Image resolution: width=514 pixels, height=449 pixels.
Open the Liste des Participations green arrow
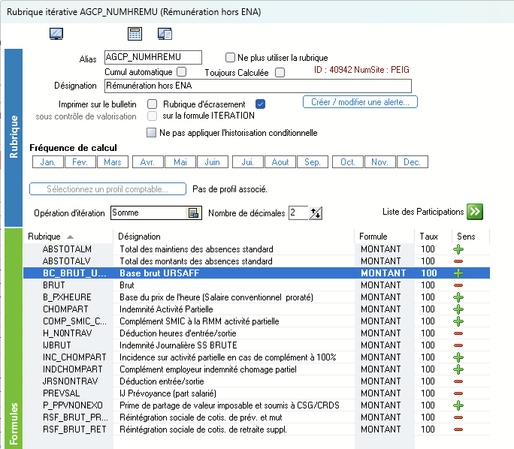tap(474, 212)
